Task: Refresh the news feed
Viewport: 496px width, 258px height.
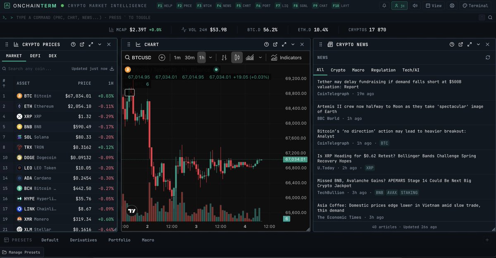Action: [488, 58]
